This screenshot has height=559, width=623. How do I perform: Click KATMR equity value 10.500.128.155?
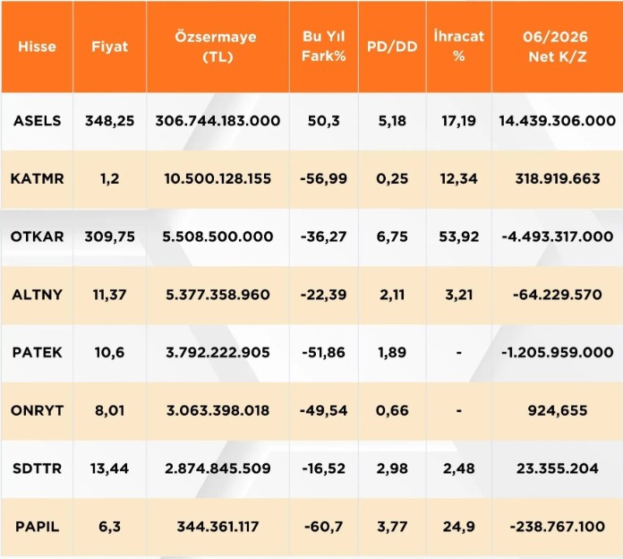(x=218, y=178)
